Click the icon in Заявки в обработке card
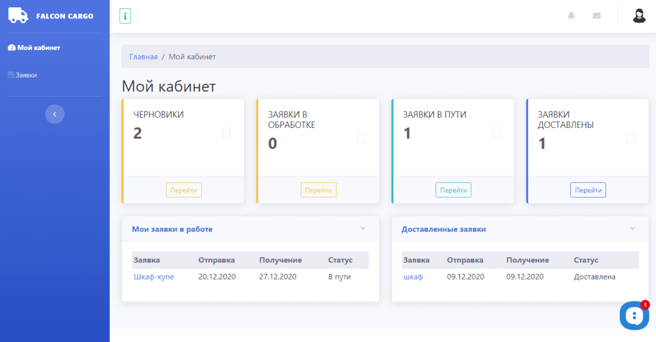Image resolution: width=656 pixels, height=342 pixels. pos(361,138)
